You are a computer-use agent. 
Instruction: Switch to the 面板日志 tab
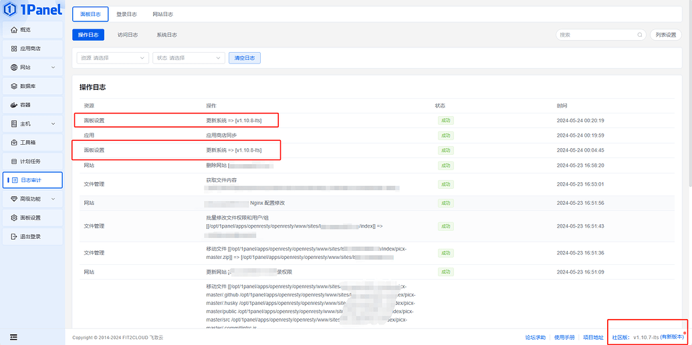pos(90,14)
